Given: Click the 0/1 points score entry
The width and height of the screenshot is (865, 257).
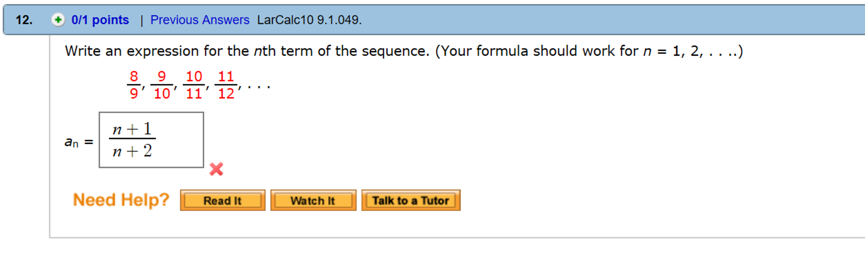Looking at the screenshot, I should point(100,20).
